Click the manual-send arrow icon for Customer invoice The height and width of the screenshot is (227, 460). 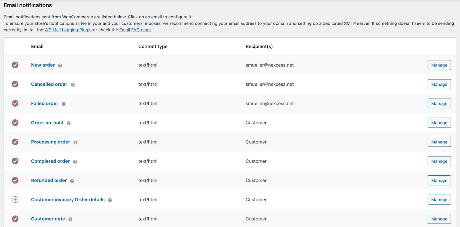[x=15, y=199]
